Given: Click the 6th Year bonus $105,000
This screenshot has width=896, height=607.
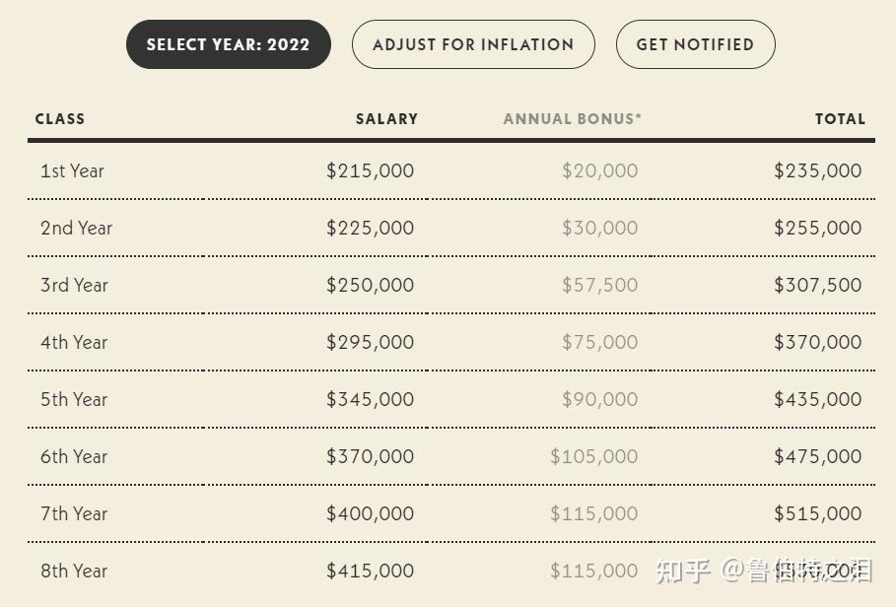Looking at the screenshot, I should (593, 456).
